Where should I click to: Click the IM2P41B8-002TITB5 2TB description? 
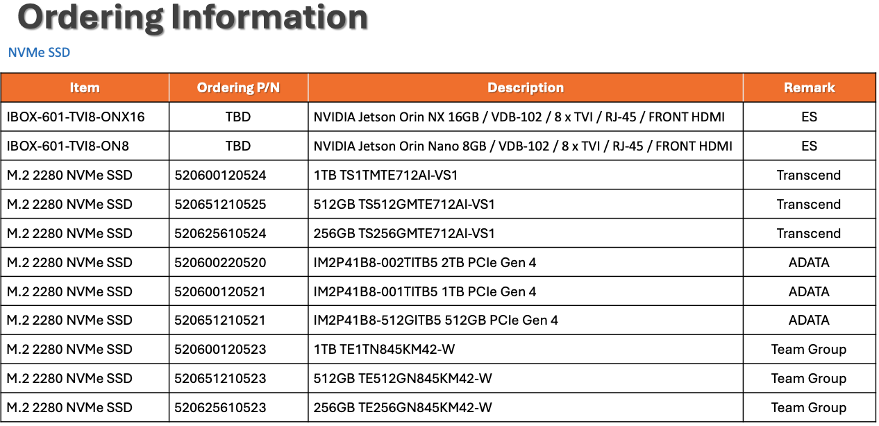(425, 263)
